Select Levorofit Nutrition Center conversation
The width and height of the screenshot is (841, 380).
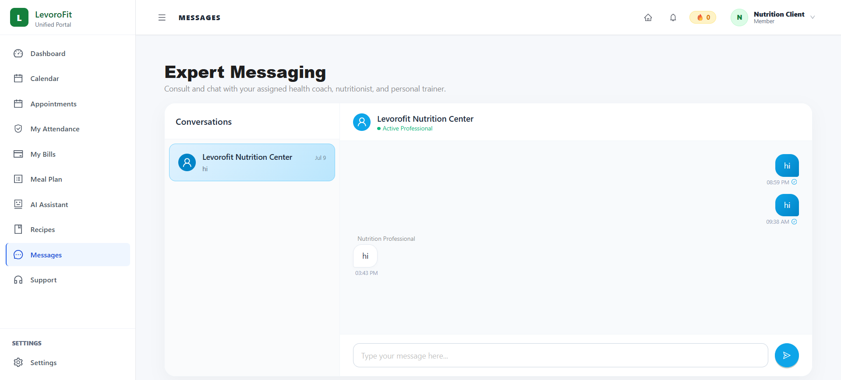[252, 162]
